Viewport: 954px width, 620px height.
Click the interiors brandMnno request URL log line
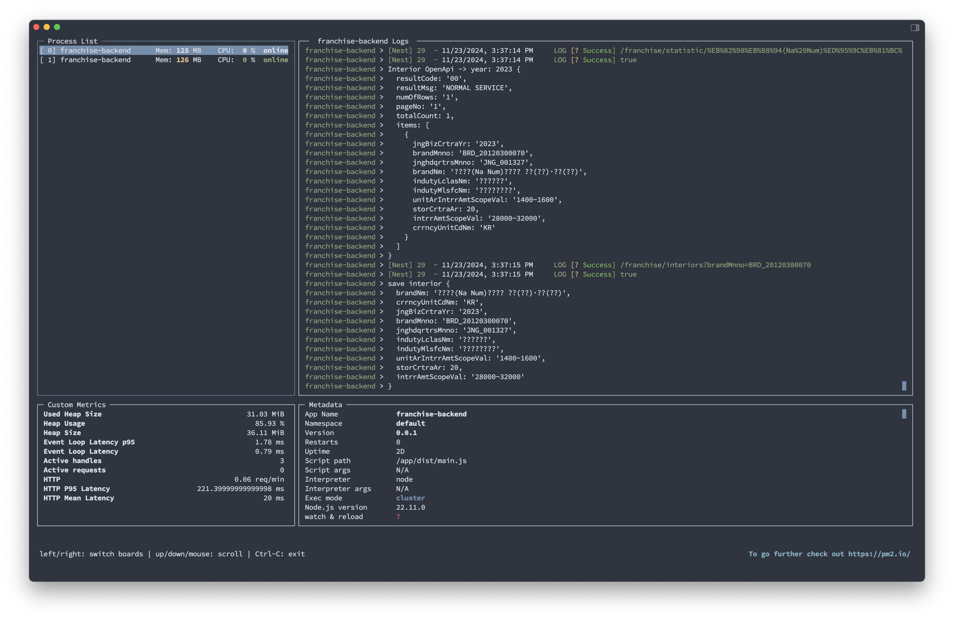[x=715, y=265]
